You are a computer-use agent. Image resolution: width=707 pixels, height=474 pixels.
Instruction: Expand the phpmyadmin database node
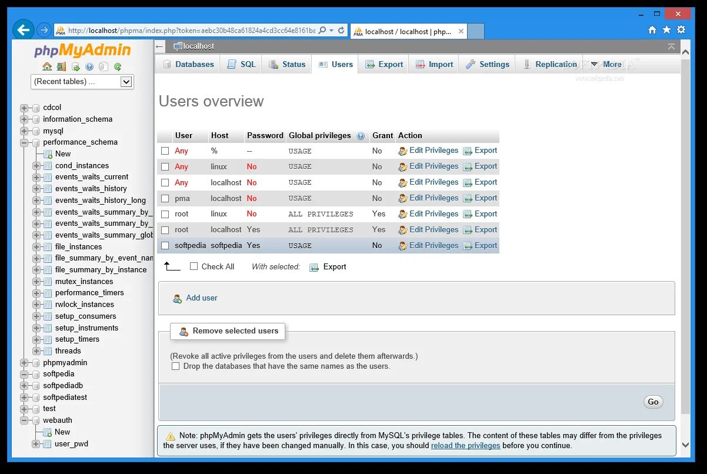[24, 363]
